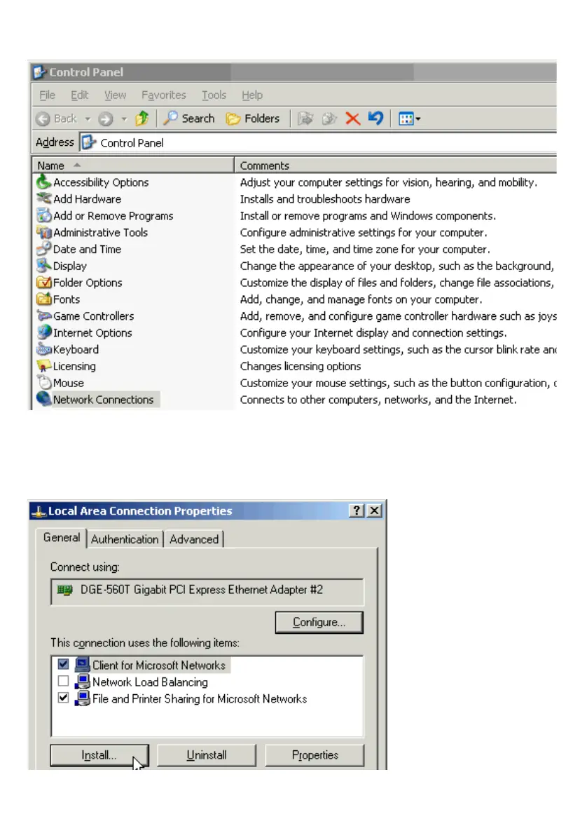Select File and Printer Sharing item icon
This screenshot has height=833, width=587.
tap(82, 698)
